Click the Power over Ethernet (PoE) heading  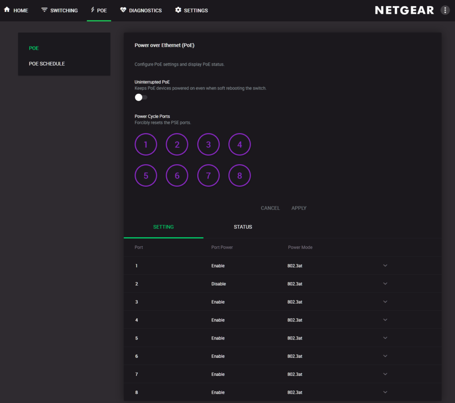point(164,45)
